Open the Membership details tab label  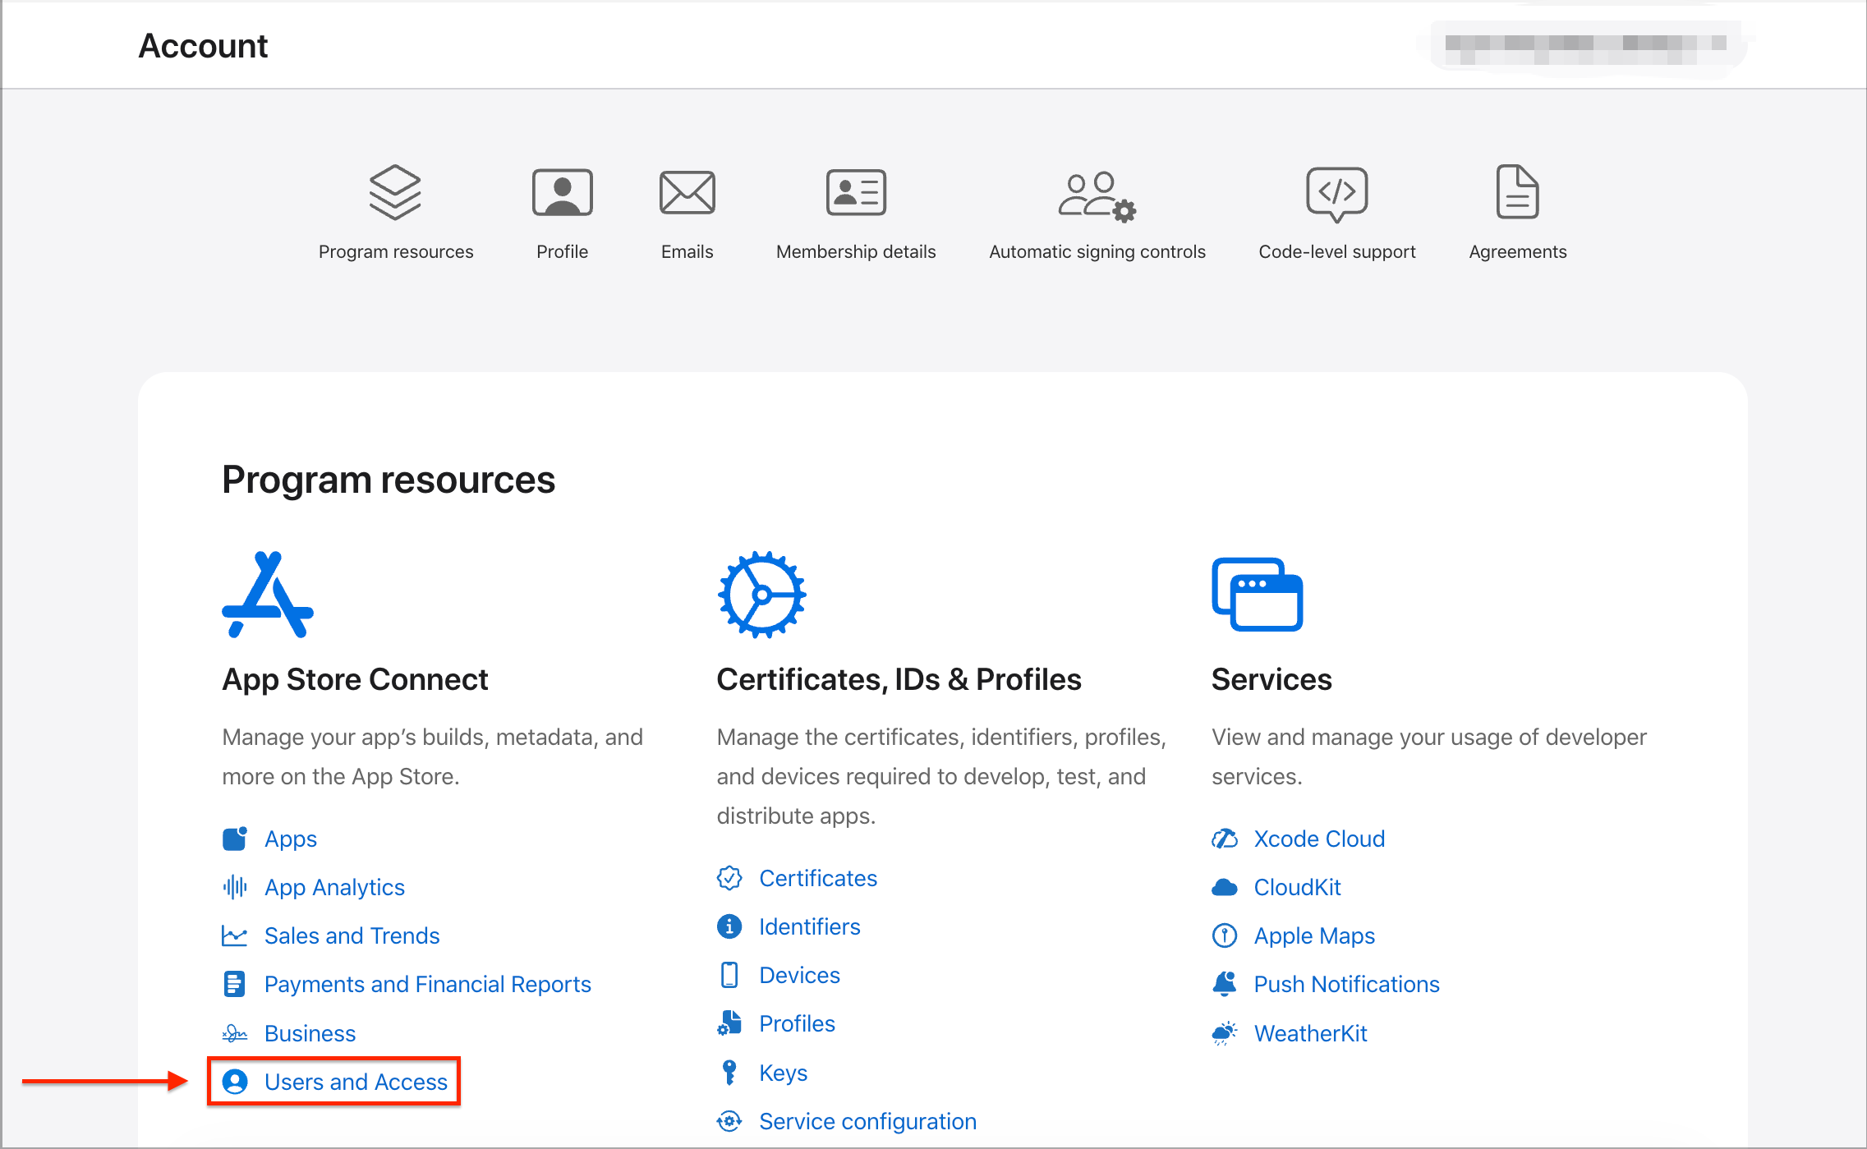pos(856,251)
